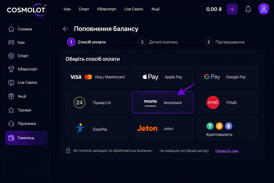Open the user profile avatar

click(x=264, y=9)
